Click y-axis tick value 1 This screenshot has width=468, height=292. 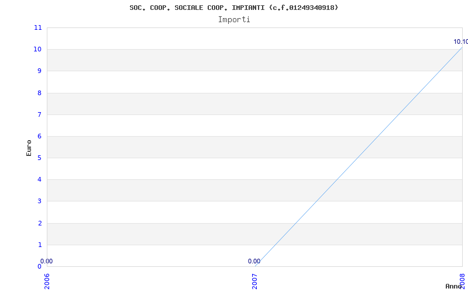coord(40,245)
